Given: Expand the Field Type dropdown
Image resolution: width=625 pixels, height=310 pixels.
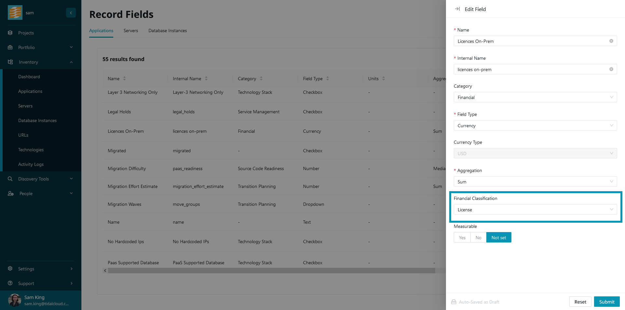Looking at the screenshot, I should (x=535, y=126).
